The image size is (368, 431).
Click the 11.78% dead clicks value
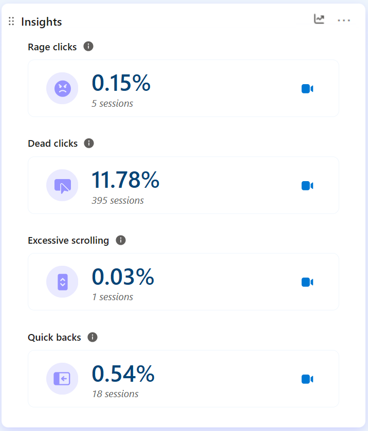pyautogui.click(x=125, y=180)
